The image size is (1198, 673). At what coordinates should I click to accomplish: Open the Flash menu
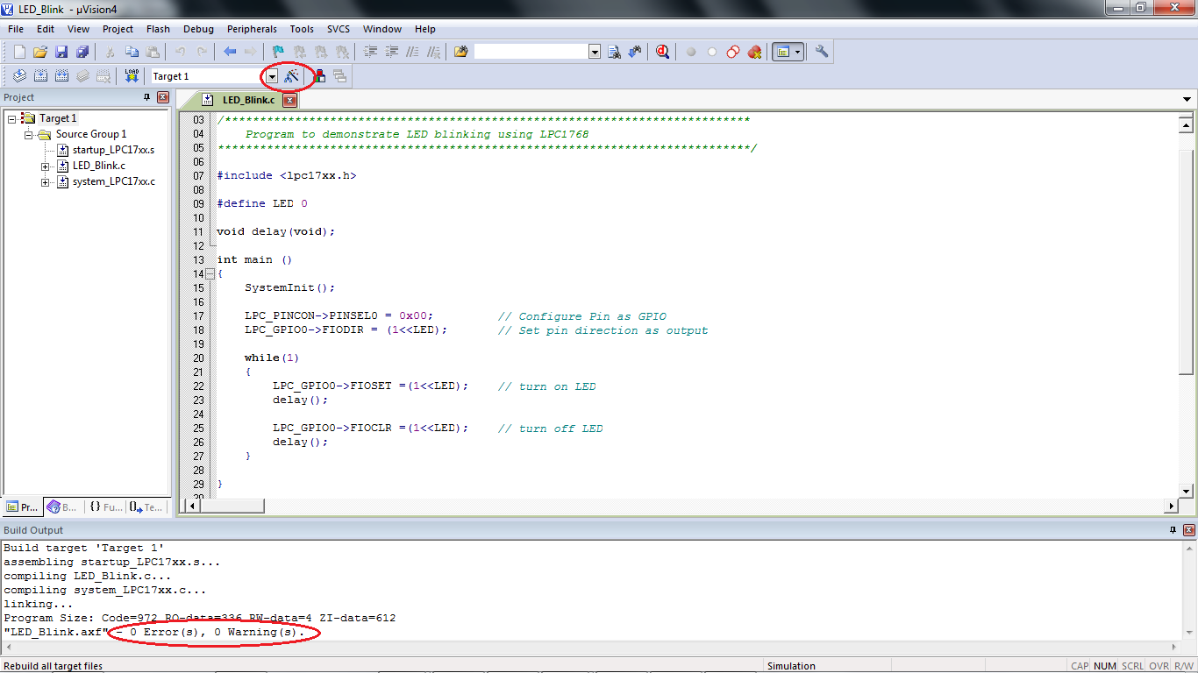click(158, 29)
